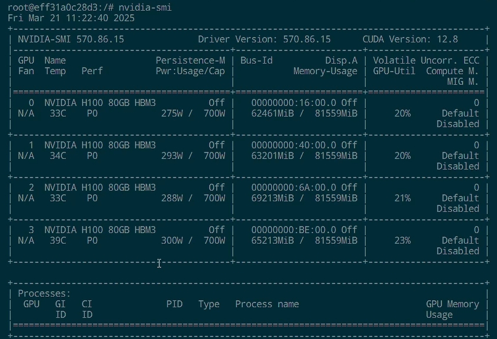Click GPU 0 name NVIDIA H100 80GB HBM3
Screen dimensions: 497x339
(100, 103)
